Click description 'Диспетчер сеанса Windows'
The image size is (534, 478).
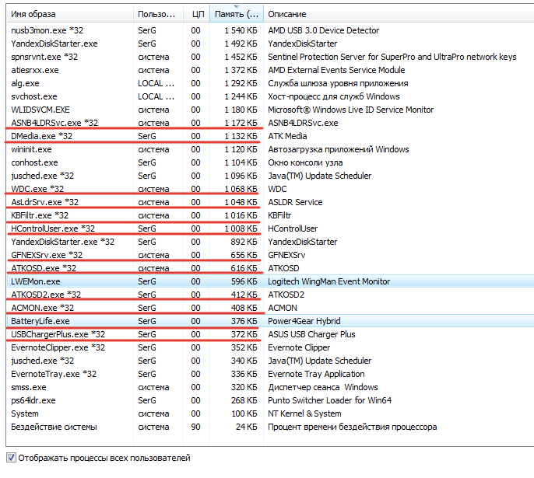click(x=323, y=387)
